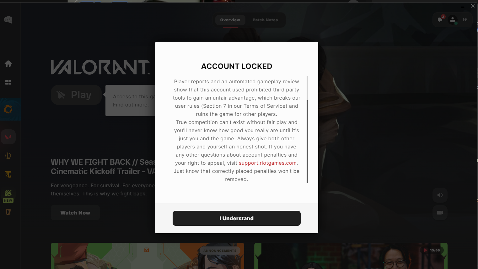Toggle the trailer sound mute button

(x=440, y=195)
